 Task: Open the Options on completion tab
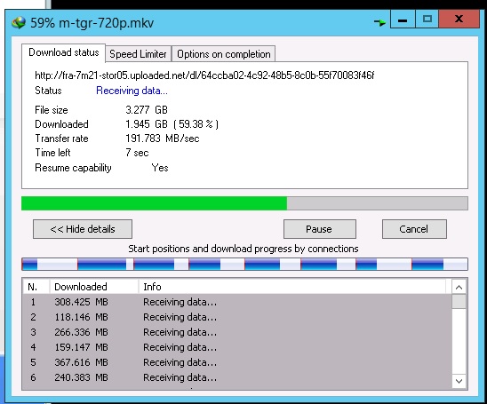(224, 54)
